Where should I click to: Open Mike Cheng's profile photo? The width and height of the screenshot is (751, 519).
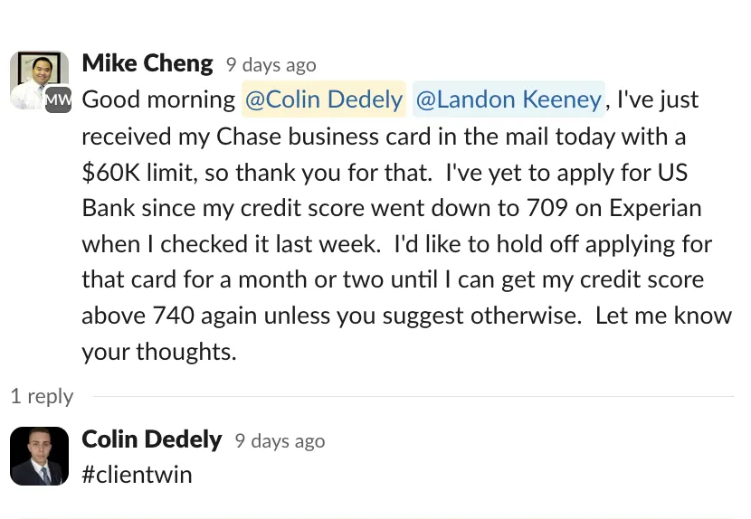click(36, 77)
